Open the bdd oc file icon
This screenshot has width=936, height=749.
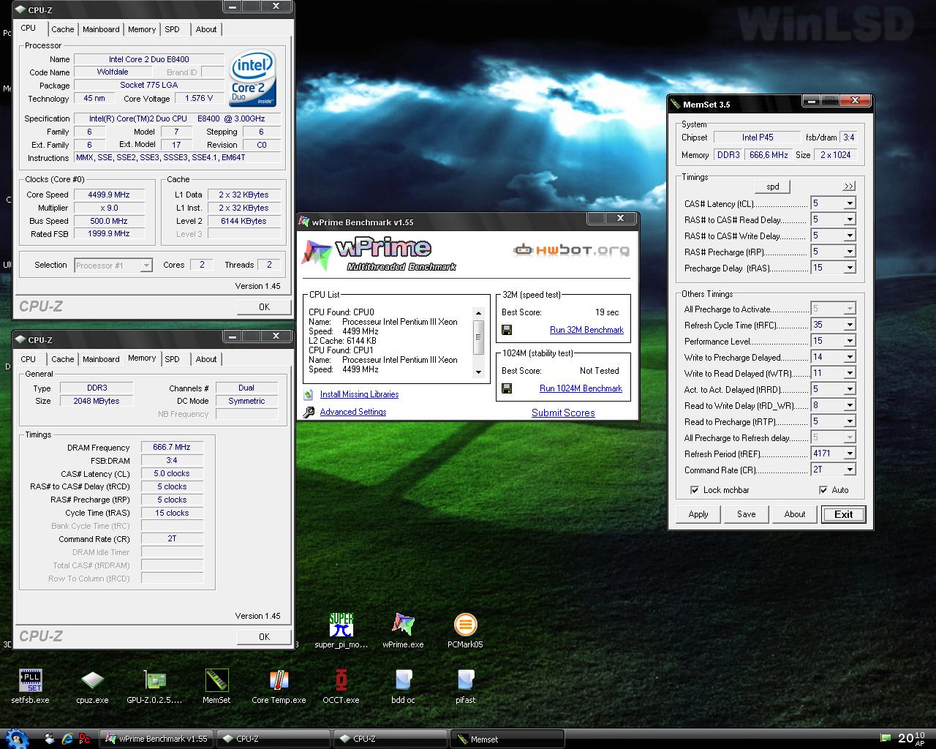(403, 680)
